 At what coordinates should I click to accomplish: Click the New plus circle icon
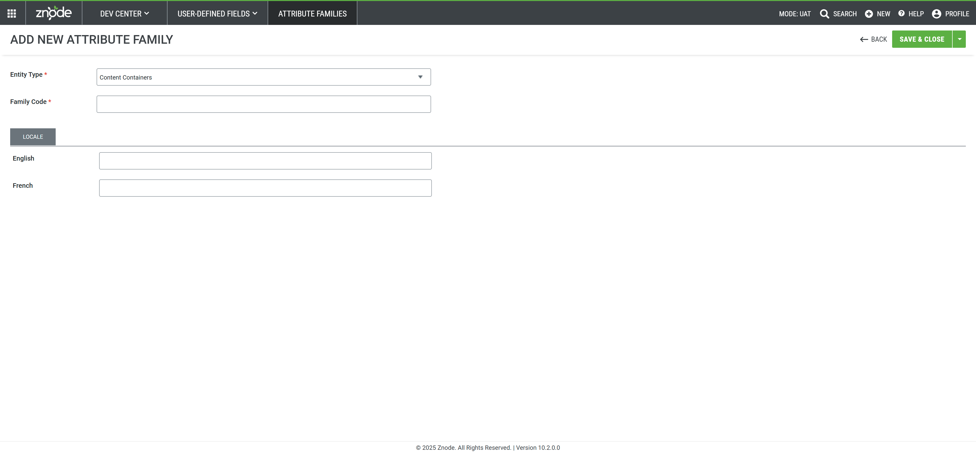click(869, 14)
